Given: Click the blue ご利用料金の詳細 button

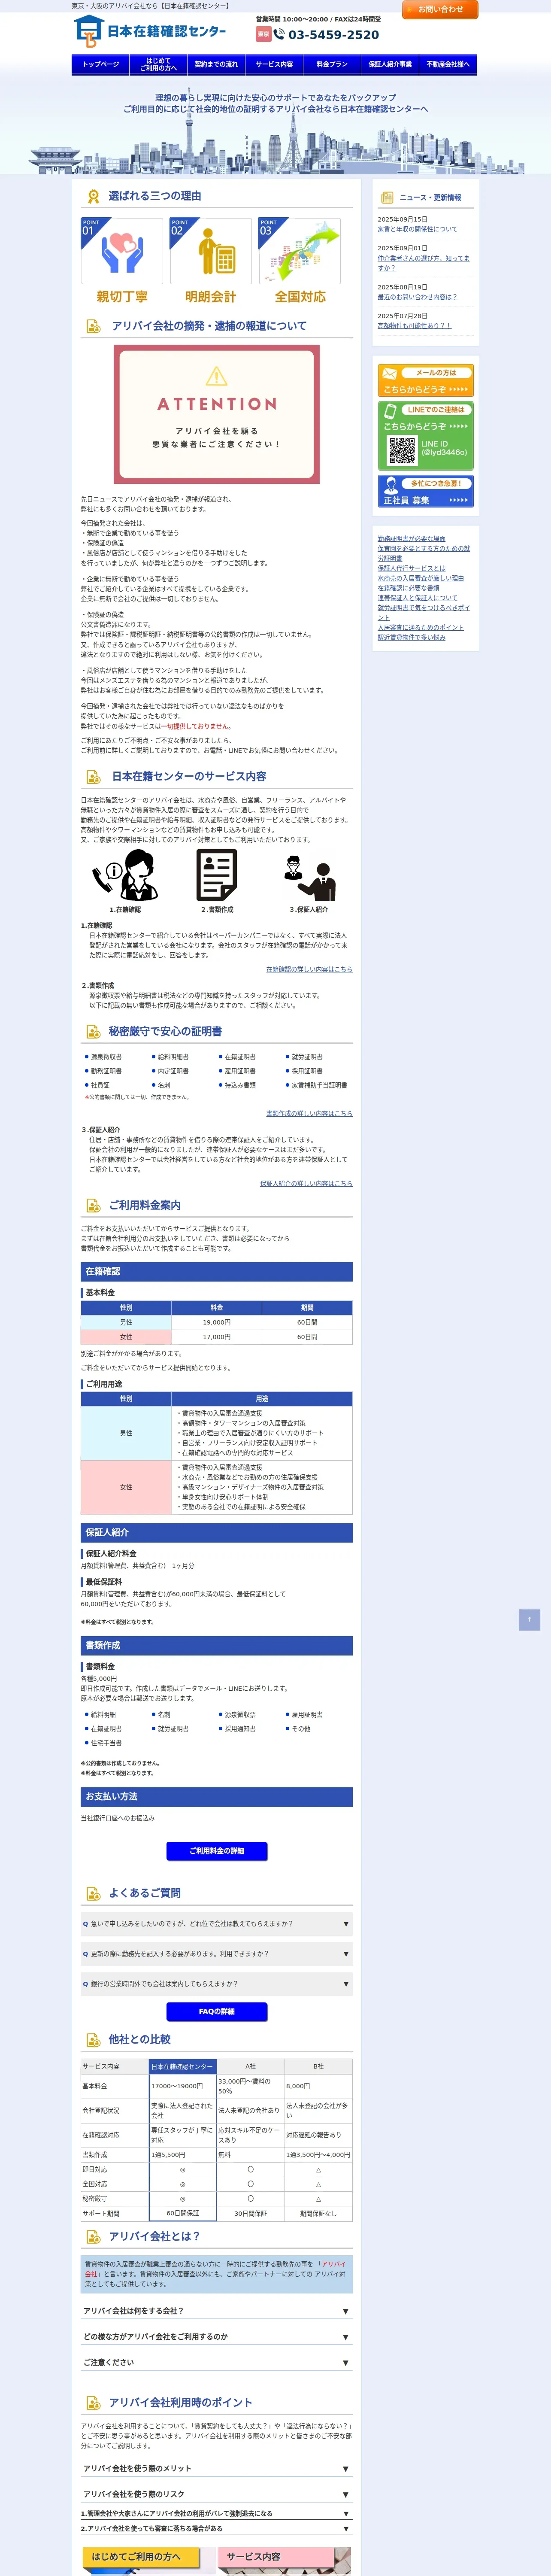Looking at the screenshot, I should click(217, 1851).
